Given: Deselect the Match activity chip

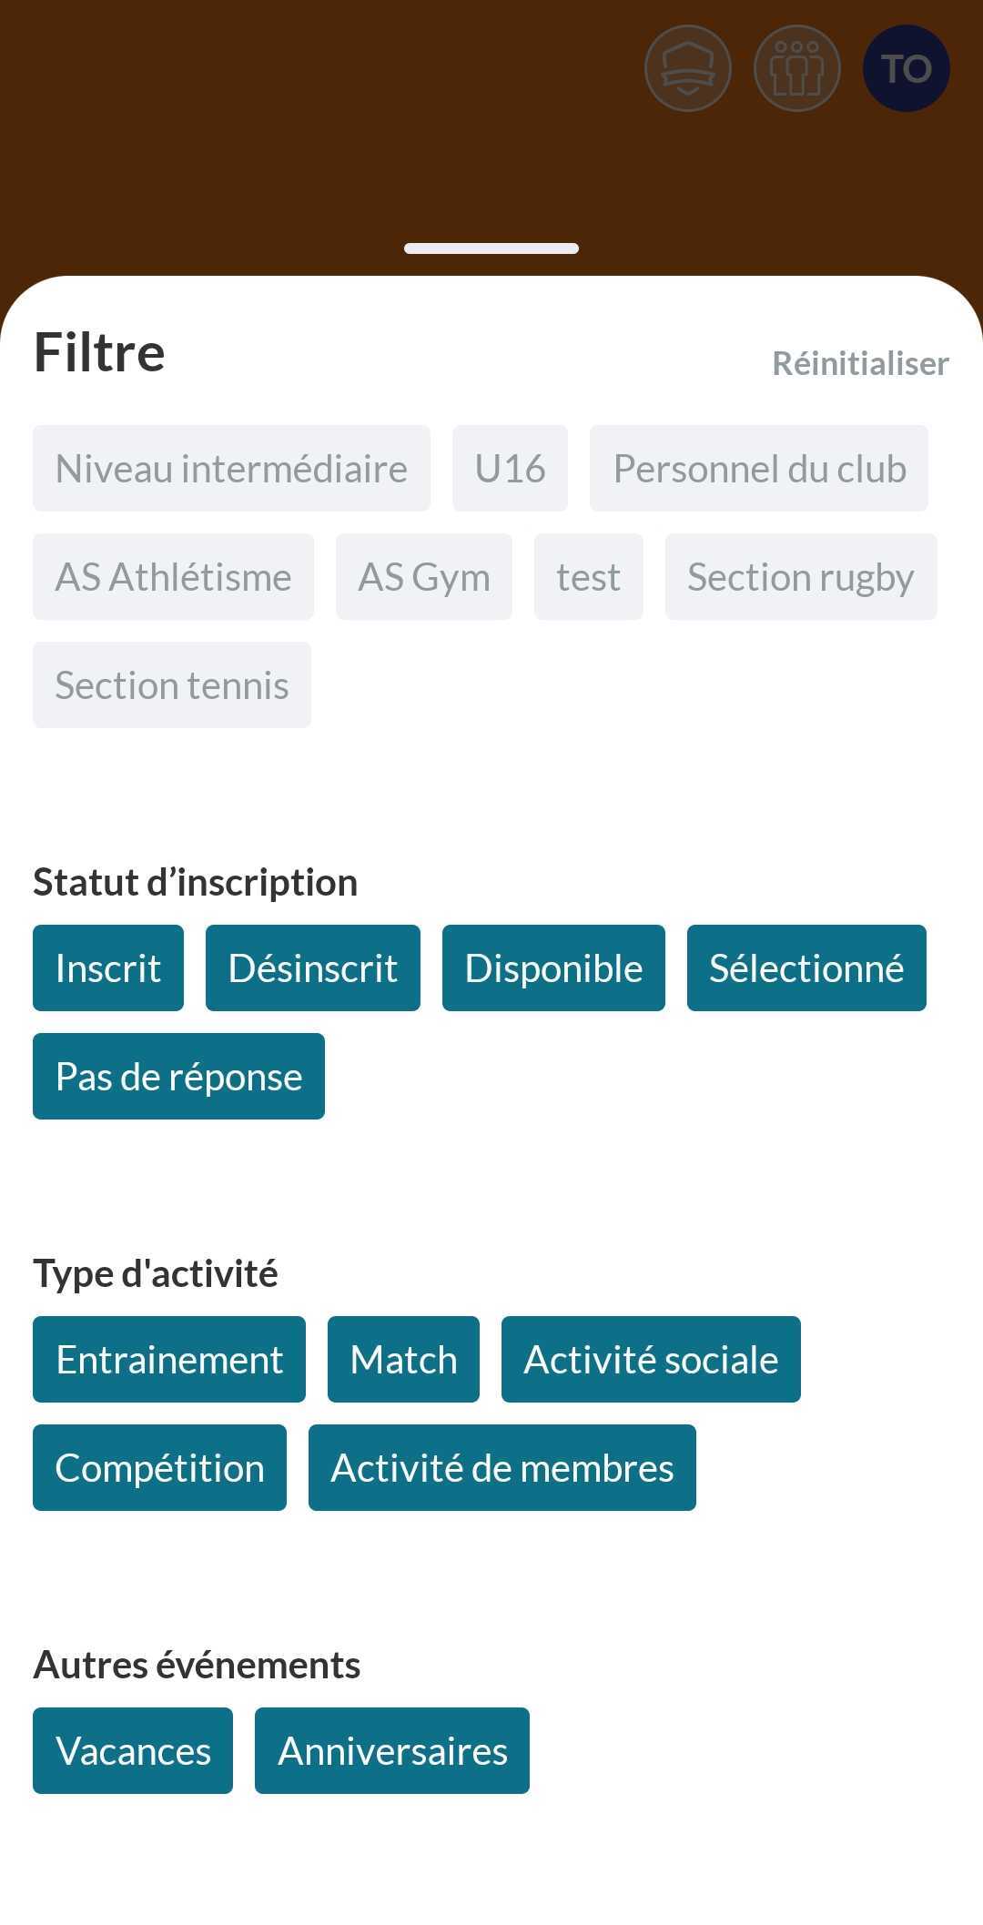Looking at the screenshot, I should pyautogui.click(x=403, y=1359).
